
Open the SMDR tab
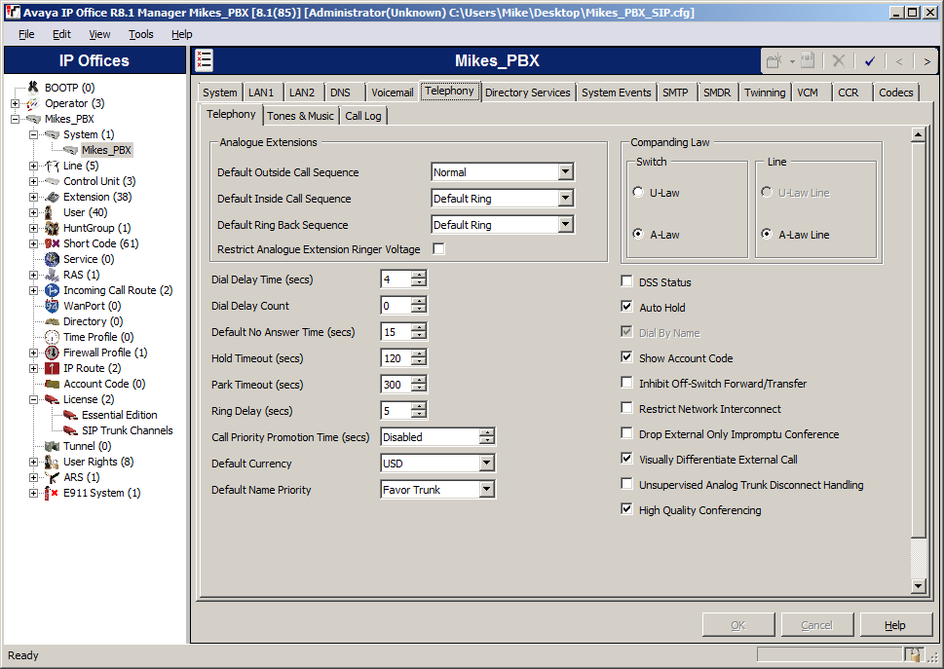point(717,93)
